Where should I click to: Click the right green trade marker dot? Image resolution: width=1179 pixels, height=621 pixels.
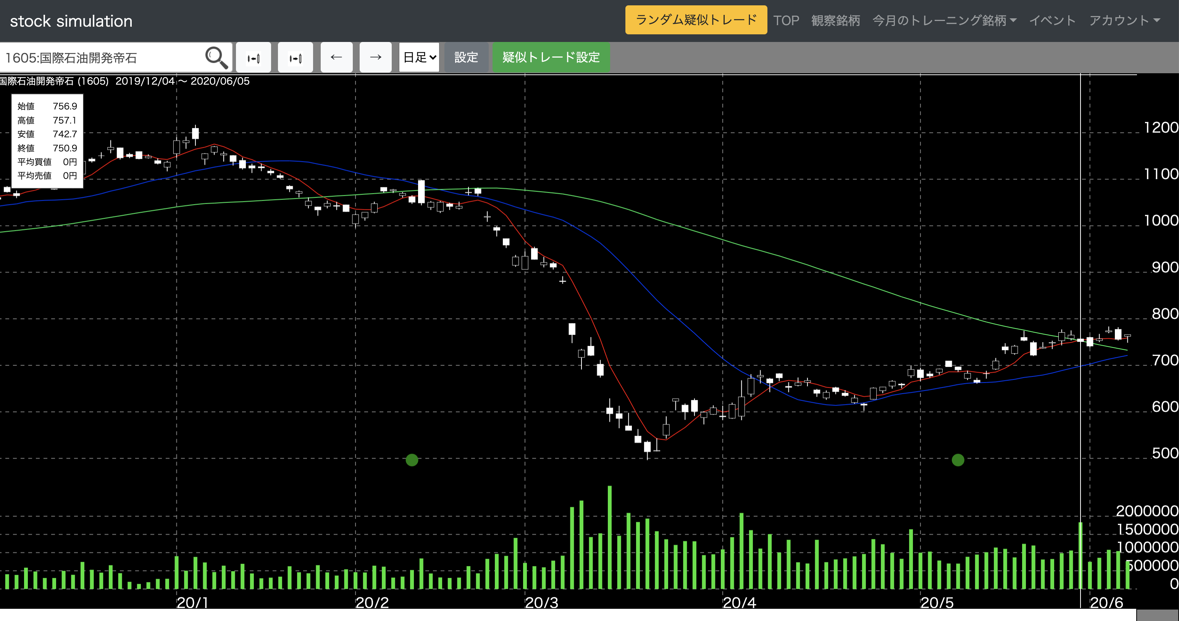point(958,460)
